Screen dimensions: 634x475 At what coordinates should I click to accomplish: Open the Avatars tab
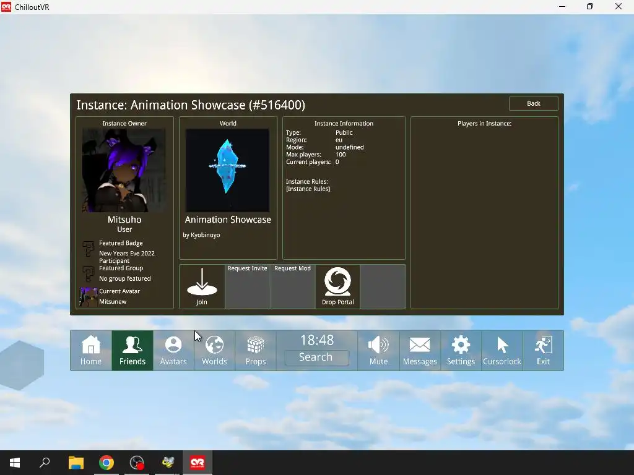coord(173,351)
